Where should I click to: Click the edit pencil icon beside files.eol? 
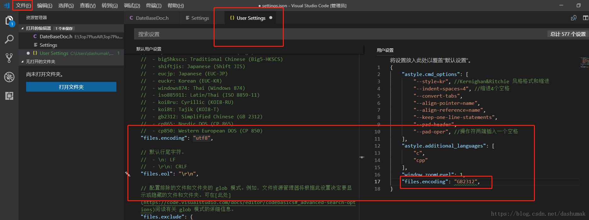(128, 174)
